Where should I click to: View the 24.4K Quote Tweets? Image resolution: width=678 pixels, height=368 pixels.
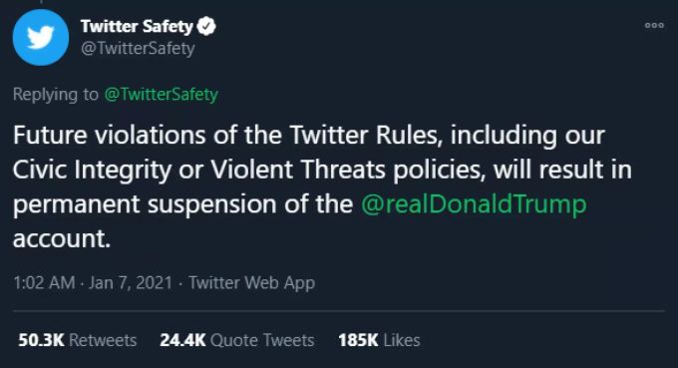237,340
